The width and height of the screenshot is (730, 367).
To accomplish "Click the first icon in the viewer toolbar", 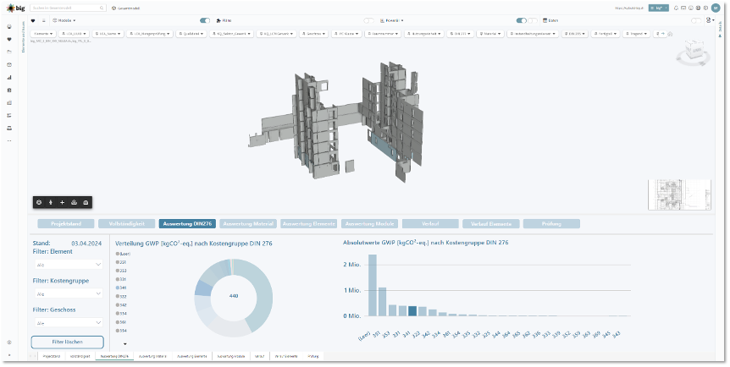I will coord(39,202).
